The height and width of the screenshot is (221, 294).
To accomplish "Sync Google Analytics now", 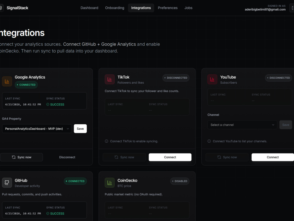I will tap(21, 157).
